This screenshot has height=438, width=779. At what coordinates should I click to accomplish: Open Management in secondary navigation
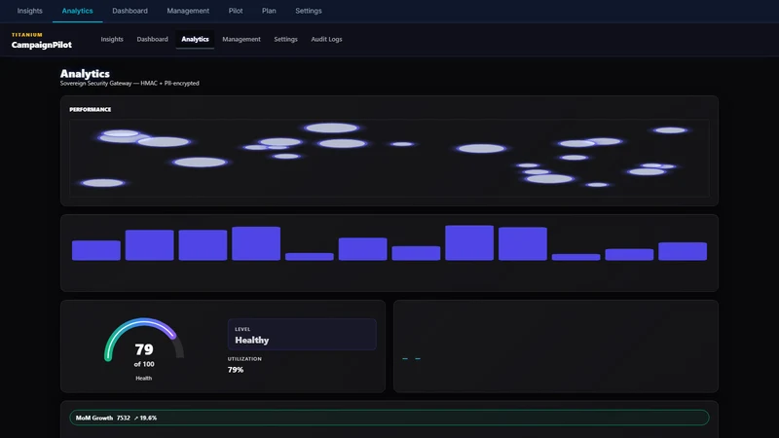[x=241, y=39]
